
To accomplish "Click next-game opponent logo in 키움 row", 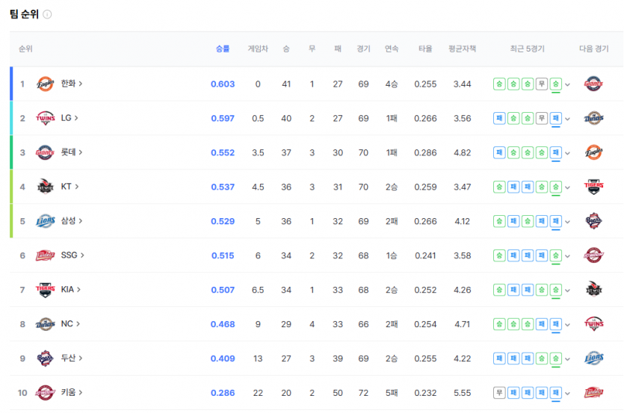I will 593,393.
